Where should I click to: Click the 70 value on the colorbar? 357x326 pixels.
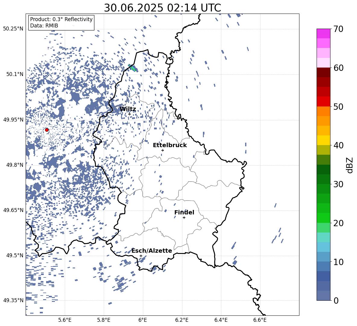[338, 29]
